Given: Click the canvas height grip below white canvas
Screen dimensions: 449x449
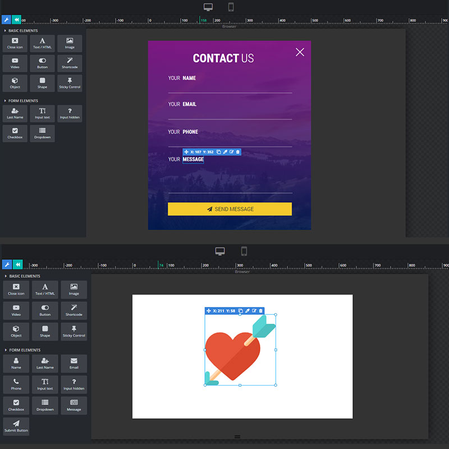Looking at the screenshot, I should pos(237,437).
